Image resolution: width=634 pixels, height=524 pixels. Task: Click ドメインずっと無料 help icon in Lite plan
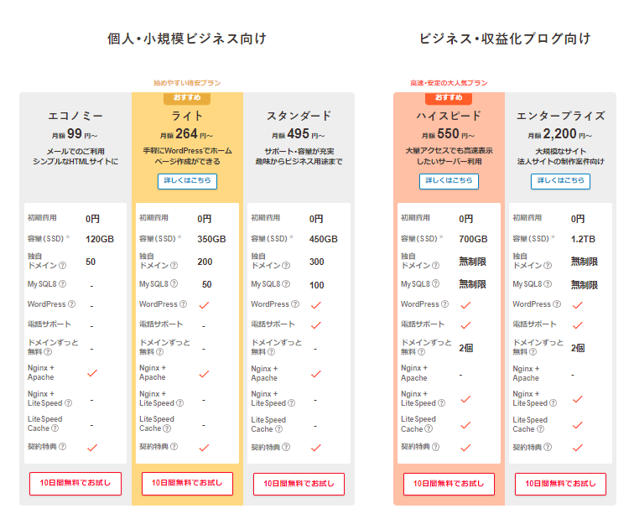(161, 352)
